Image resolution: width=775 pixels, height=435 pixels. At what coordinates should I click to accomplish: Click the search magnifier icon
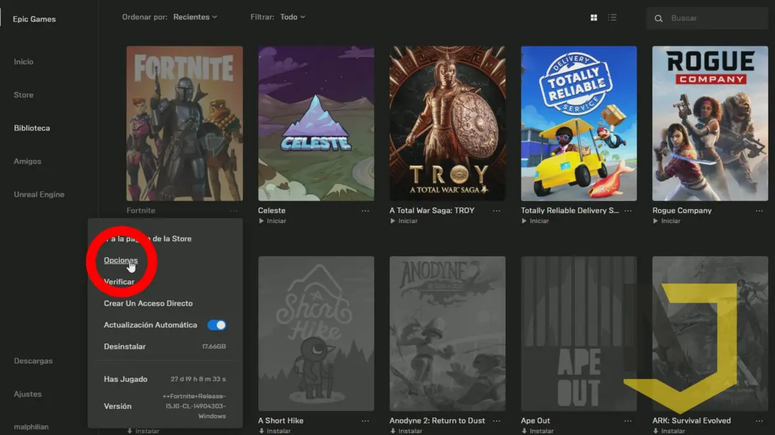click(659, 18)
